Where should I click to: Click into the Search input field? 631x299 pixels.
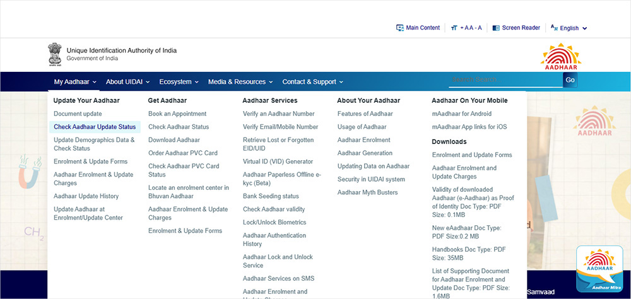[x=505, y=80]
